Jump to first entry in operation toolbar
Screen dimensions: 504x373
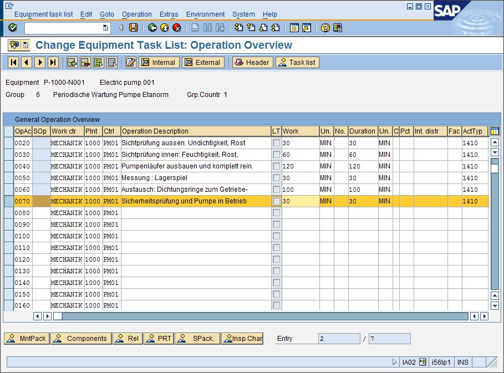coord(13,62)
